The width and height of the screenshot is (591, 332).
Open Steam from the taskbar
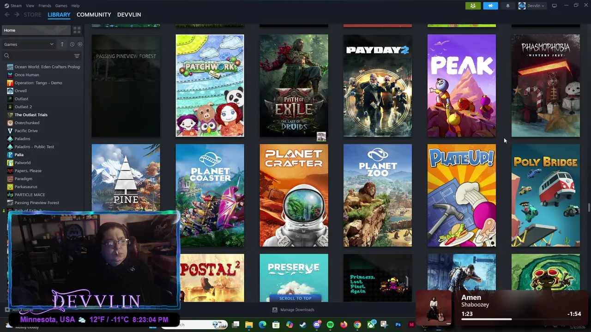[x=303, y=325]
